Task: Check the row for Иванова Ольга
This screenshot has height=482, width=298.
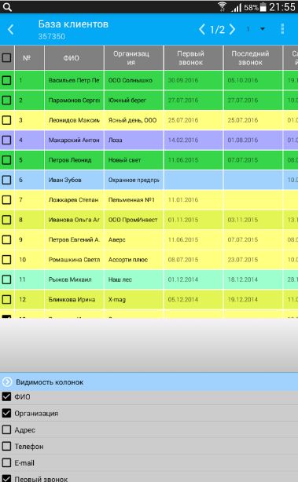Action: click(6, 220)
